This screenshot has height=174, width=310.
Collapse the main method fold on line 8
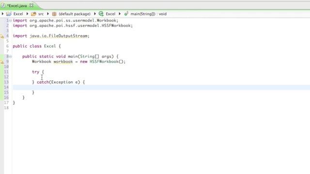click(10, 57)
